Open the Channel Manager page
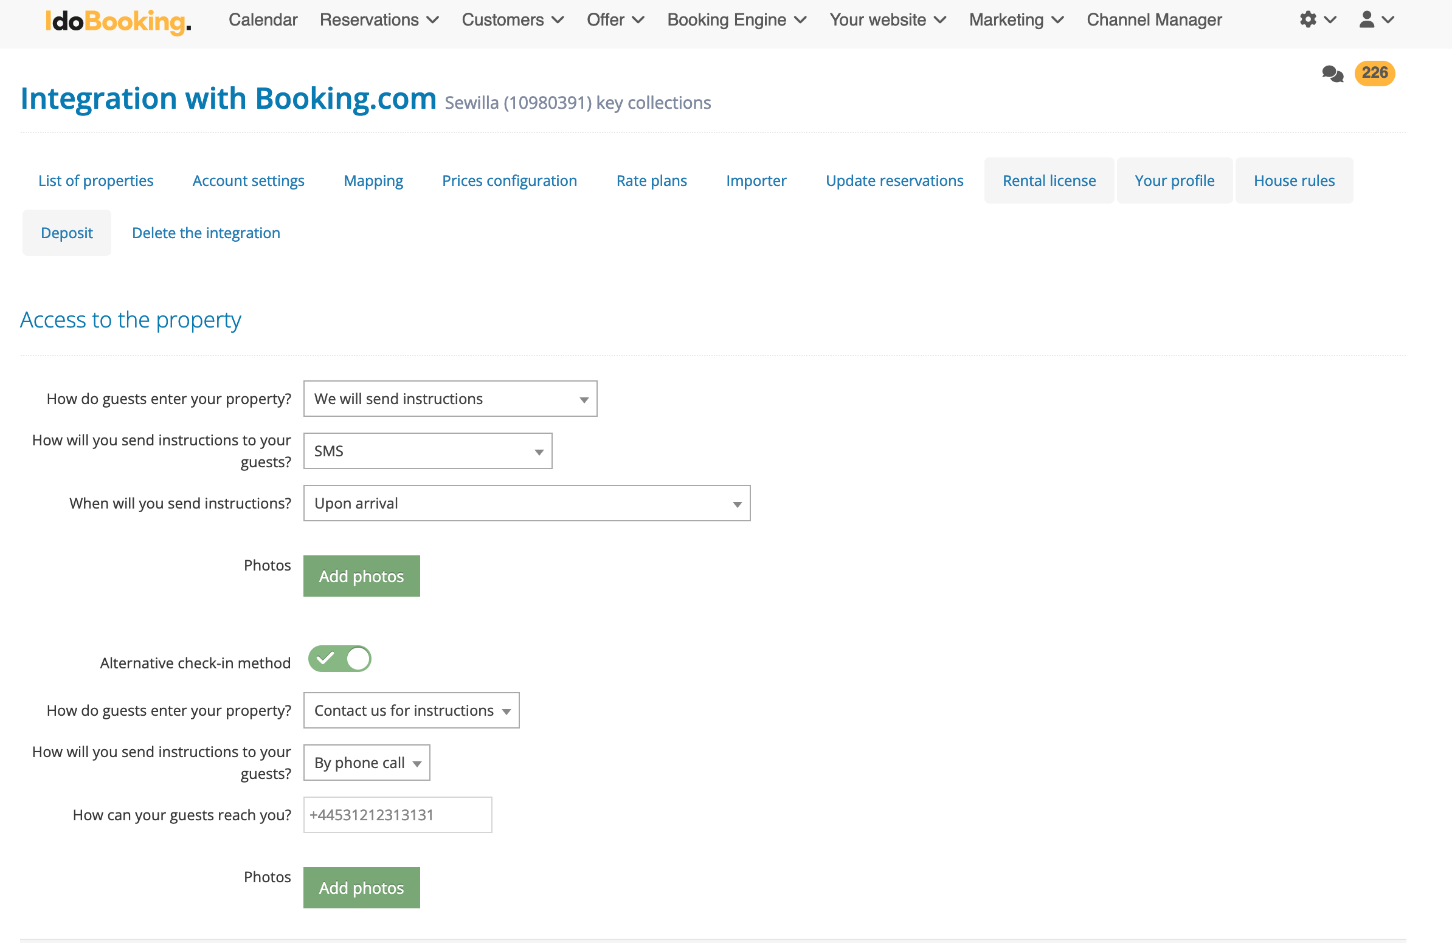Screen dimensions: 1452x943 click(x=1153, y=19)
